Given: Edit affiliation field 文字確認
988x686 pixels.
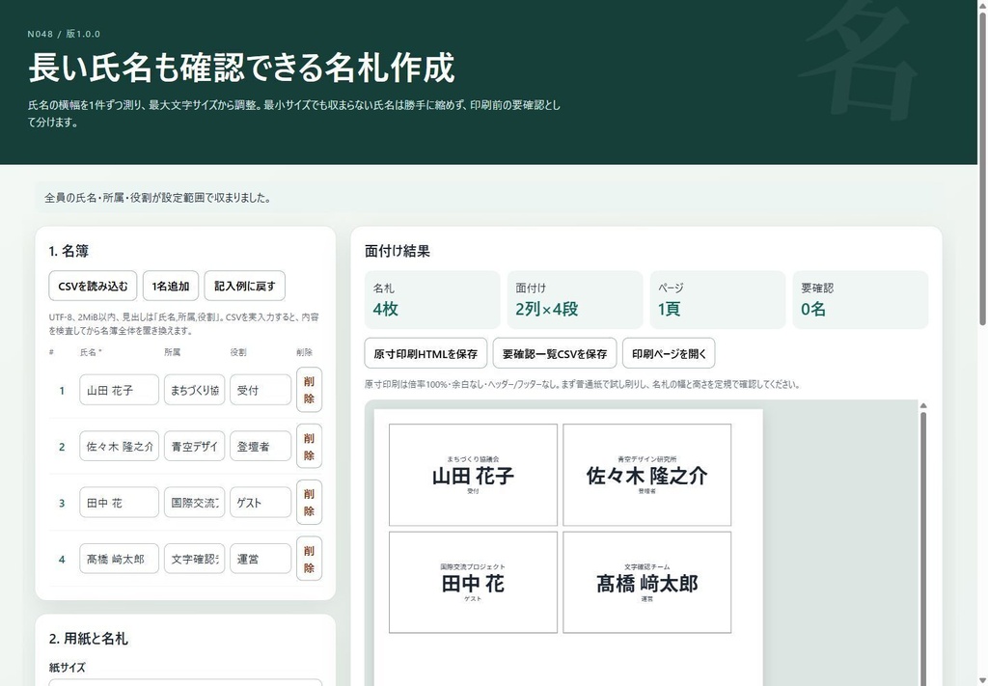Looking at the screenshot, I should (x=195, y=559).
